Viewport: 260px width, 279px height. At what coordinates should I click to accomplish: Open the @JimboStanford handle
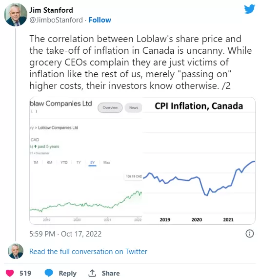click(56, 20)
